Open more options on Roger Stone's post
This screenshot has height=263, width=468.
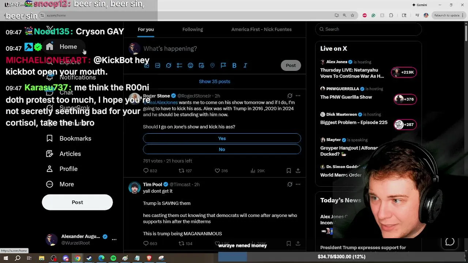pos(298,96)
